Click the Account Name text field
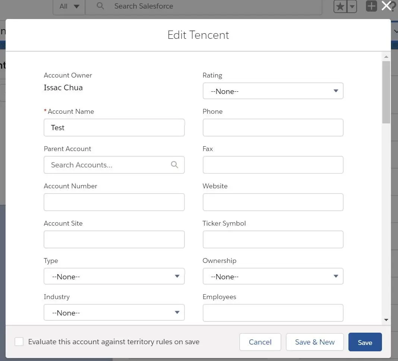 114,128
